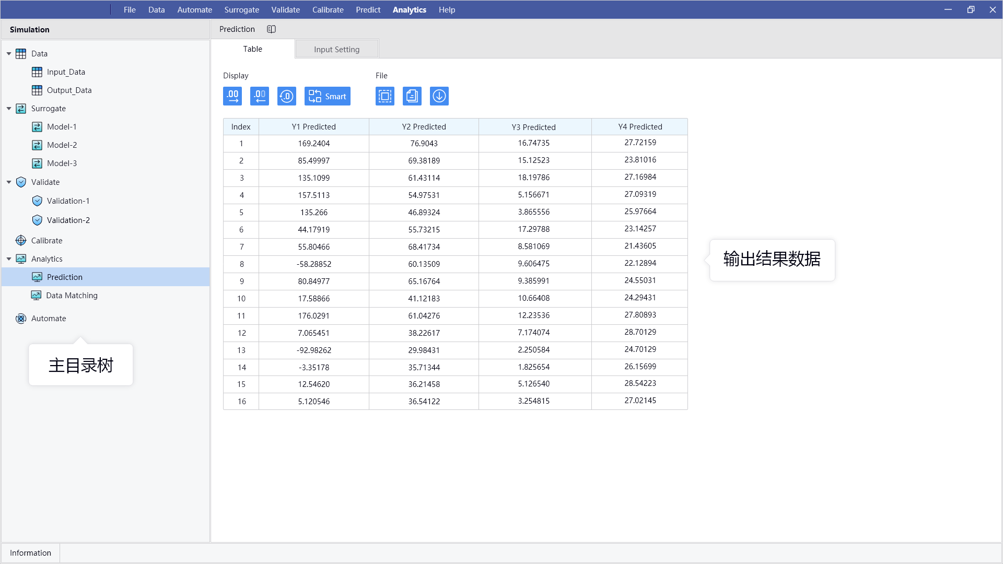This screenshot has width=1003, height=564.
Task: Open the Data menu
Action: pyautogui.click(x=156, y=10)
